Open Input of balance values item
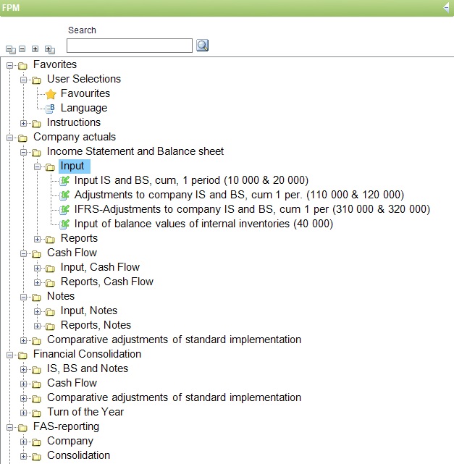 coord(203,224)
